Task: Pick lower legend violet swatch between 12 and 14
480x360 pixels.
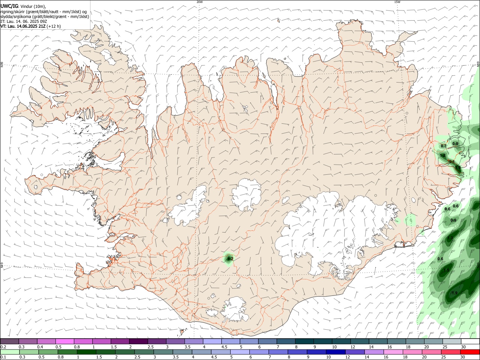Action: (355, 352)
